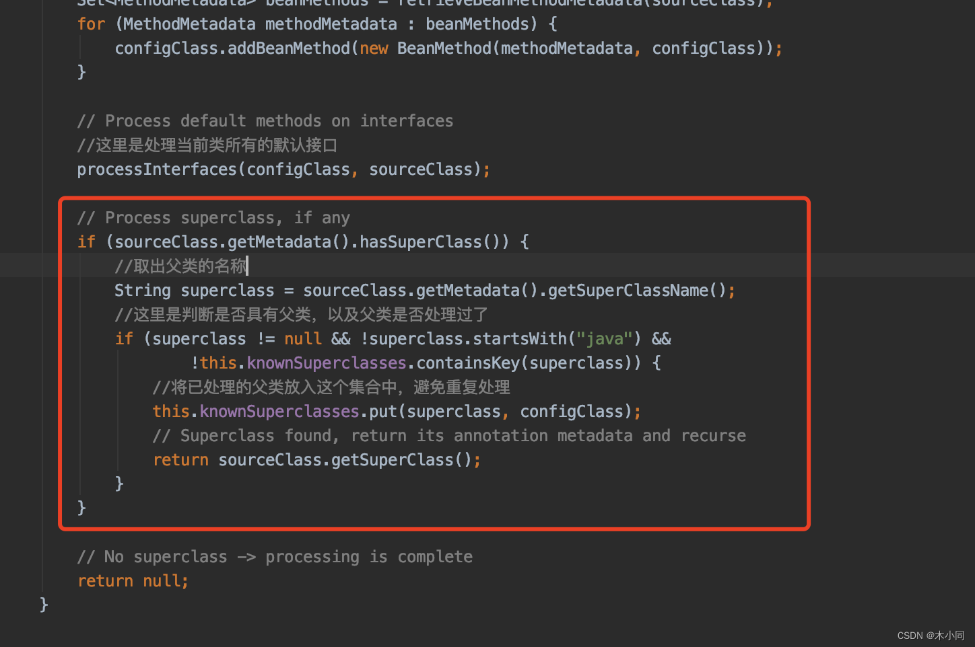Open the CSDN @木小同 watermark link

coord(931,635)
